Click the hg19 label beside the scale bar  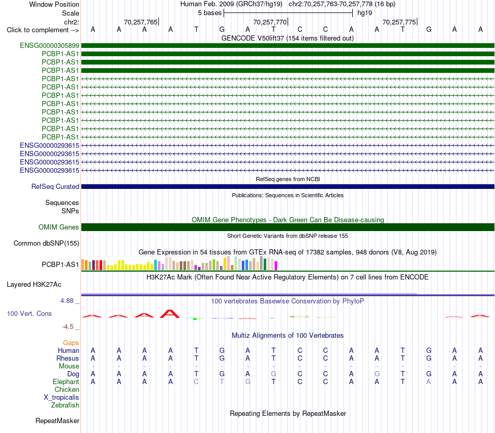365,13
